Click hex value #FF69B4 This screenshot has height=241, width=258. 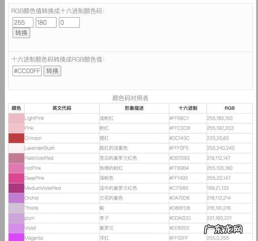pyautogui.click(x=179, y=168)
